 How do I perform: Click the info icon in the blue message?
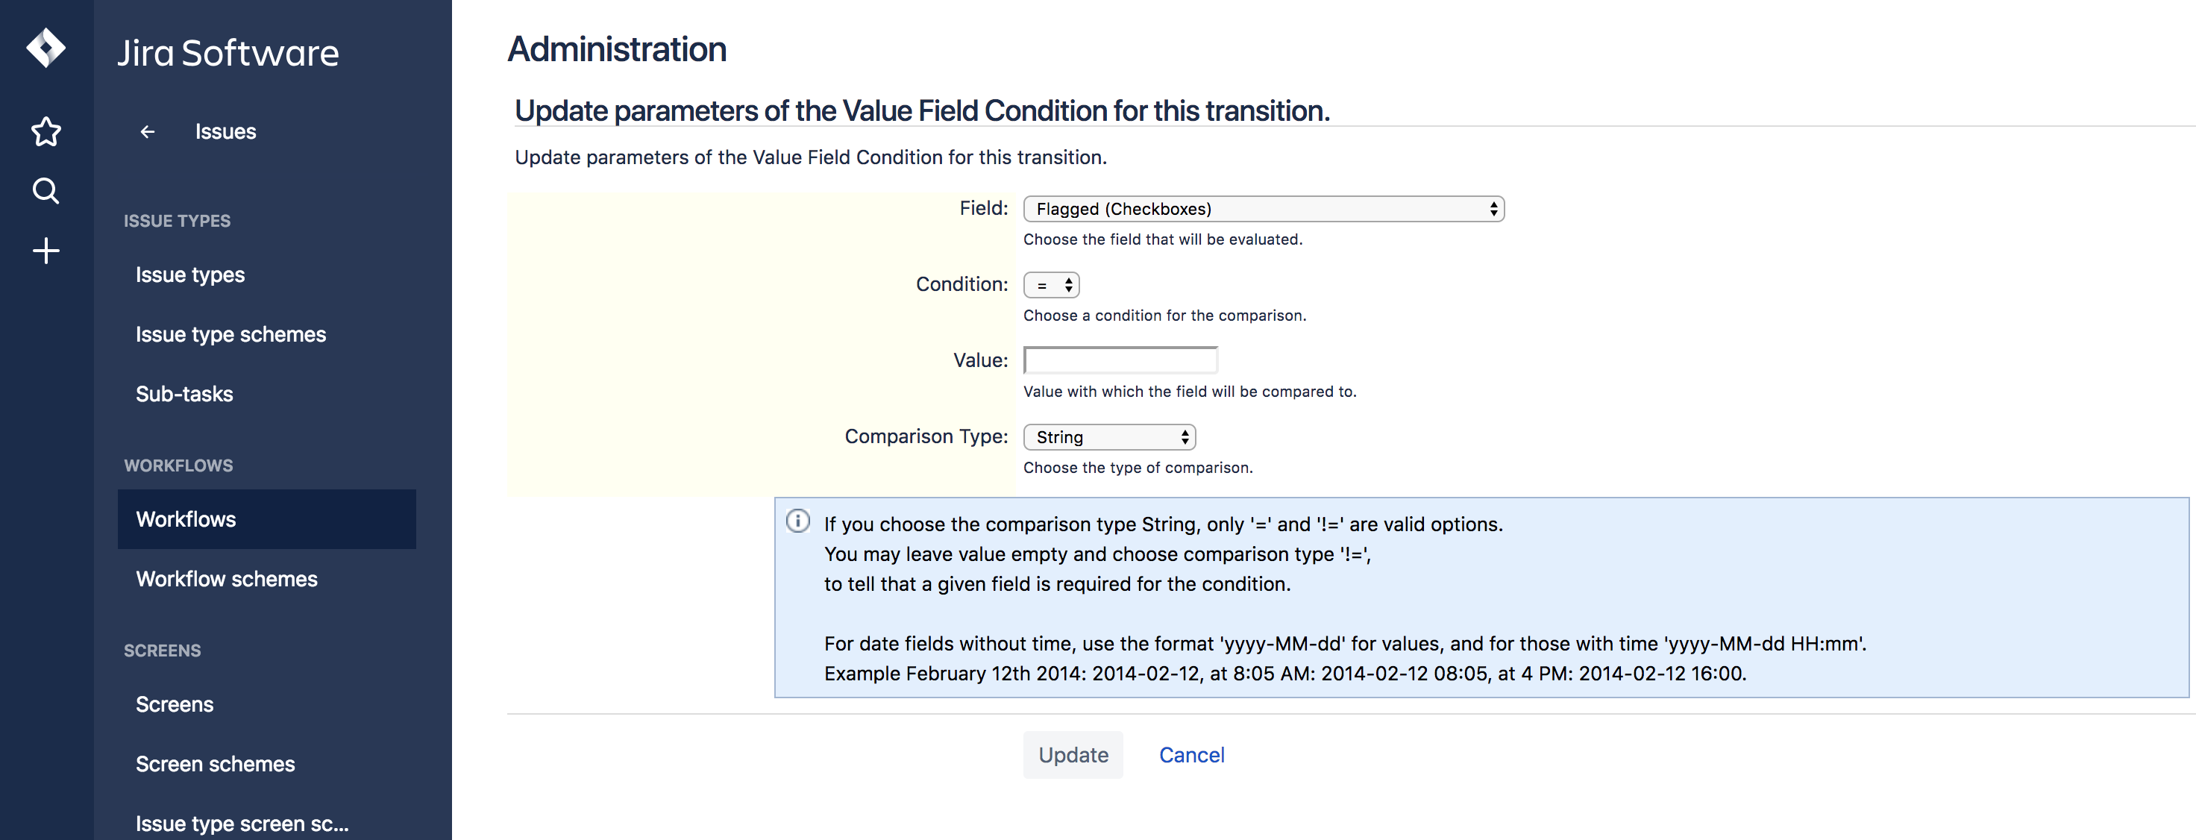[798, 521]
